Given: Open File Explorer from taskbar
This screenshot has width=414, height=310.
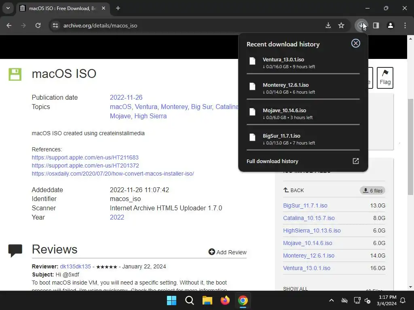Looking at the screenshot, I should pyautogui.click(x=207, y=300).
